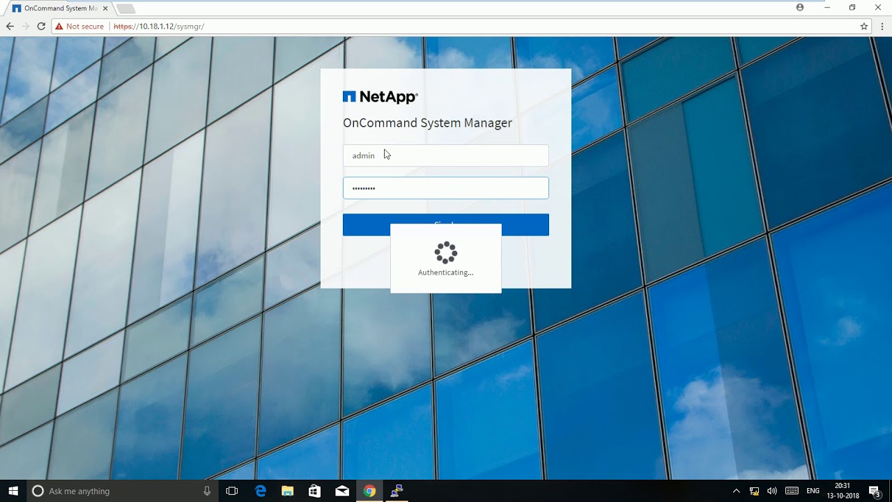Click ENG language indicator
The width and height of the screenshot is (892, 502).
813,491
